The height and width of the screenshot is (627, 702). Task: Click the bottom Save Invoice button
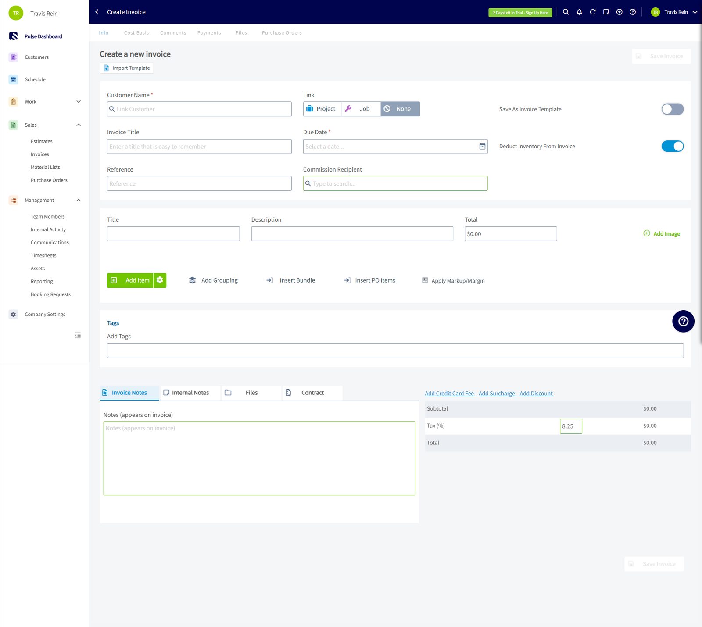[654, 564]
